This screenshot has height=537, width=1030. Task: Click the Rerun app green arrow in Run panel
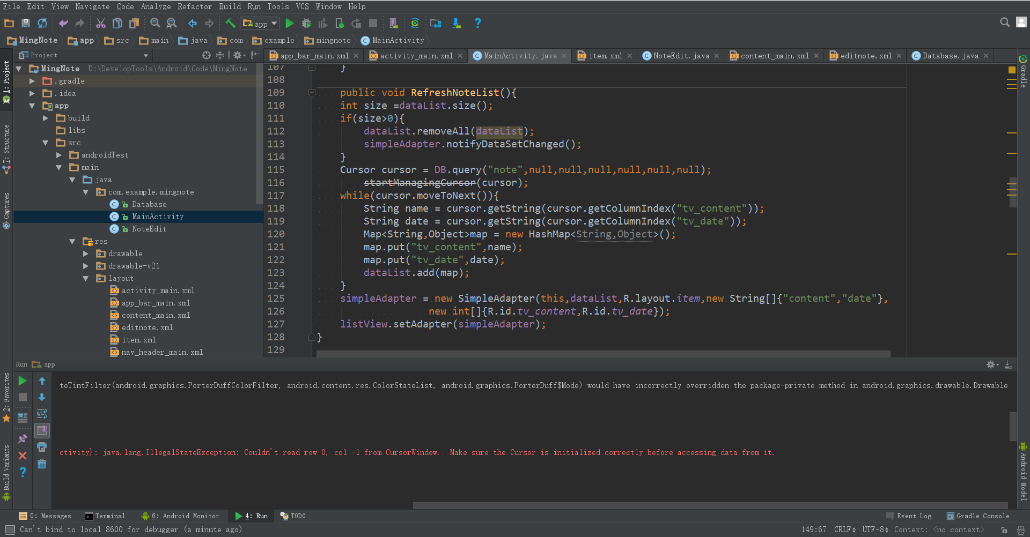23,381
